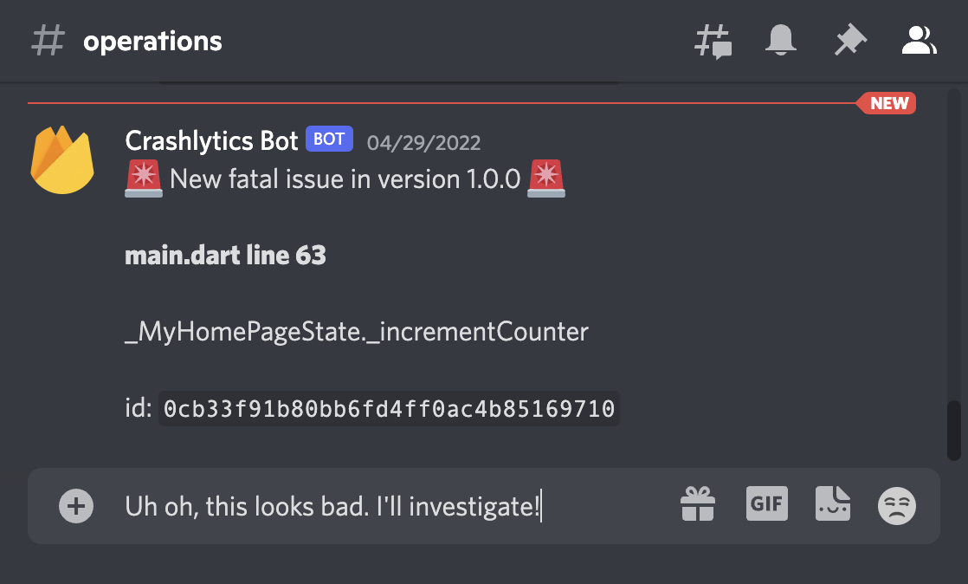Open the Crashlytics Bot profile by clicking its name
The height and width of the screenshot is (584, 968).
tap(210, 140)
